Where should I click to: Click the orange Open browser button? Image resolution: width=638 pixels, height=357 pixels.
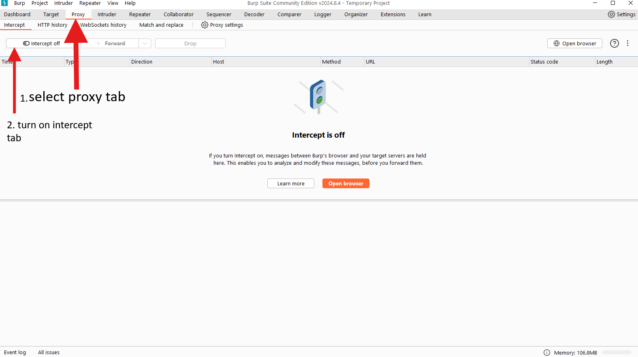(x=346, y=183)
